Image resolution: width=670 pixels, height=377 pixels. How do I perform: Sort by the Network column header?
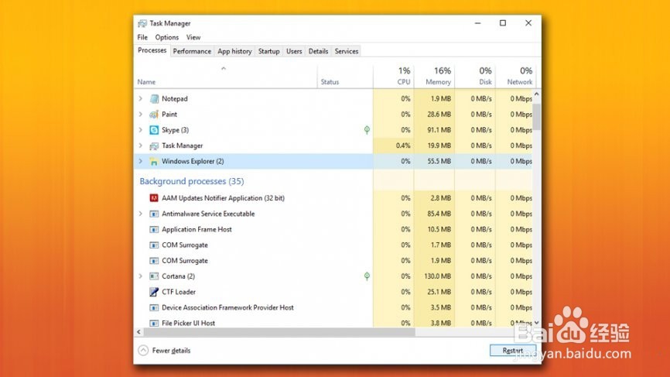[515, 77]
